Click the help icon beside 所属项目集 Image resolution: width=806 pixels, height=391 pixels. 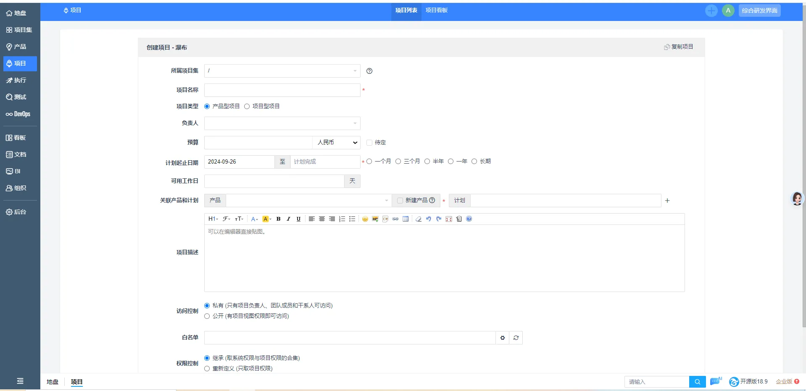[369, 71]
